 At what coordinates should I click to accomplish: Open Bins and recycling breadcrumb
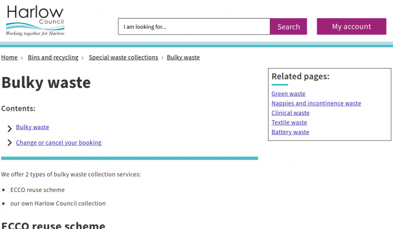pyautogui.click(x=53, y=57)
